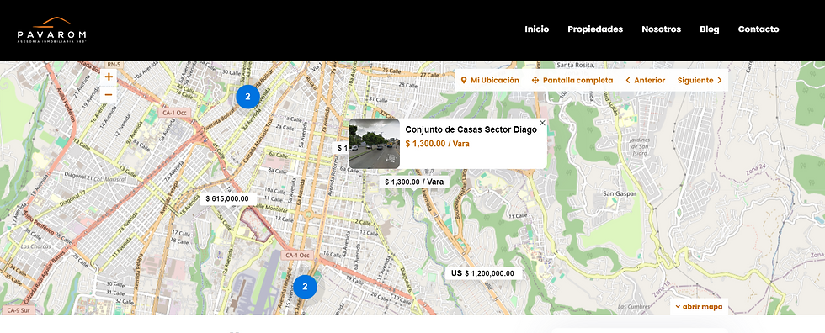
Task: Expand the lower cluster marker 2
Action: click(x=305, y=287)
